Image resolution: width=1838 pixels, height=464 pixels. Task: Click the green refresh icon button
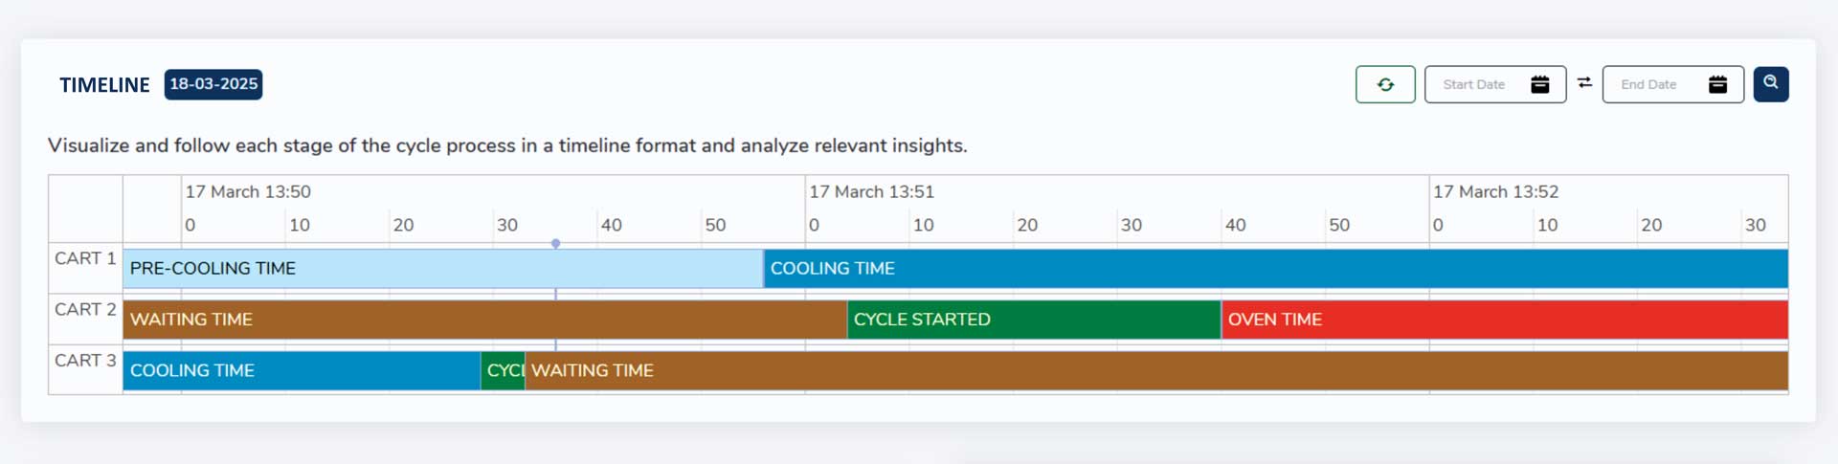pyautogui.click(x=1385, y=84)
